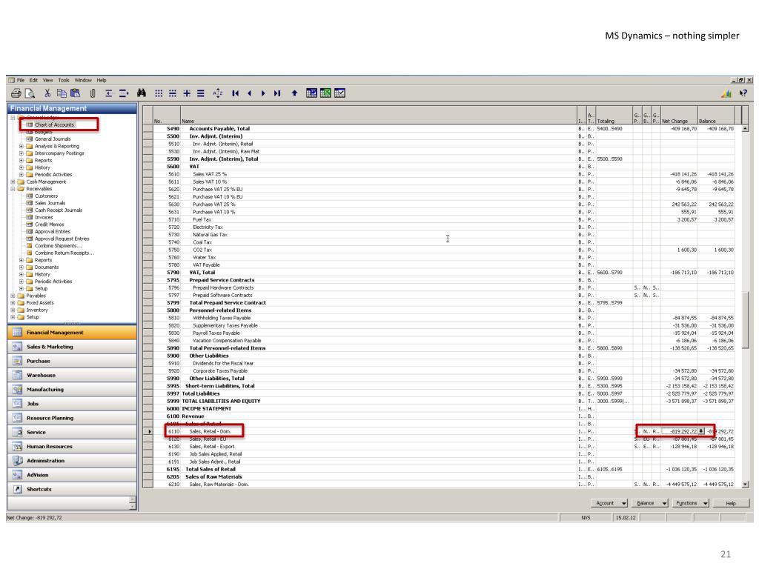The height and width of the screenshot is (569, 759).
Task: Expand the Fixed Assets folder
Action: point(13,303)
